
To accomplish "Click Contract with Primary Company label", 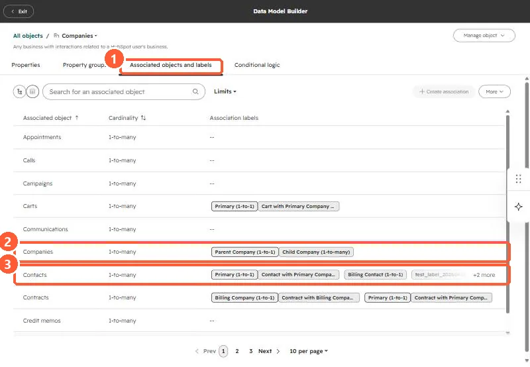I will (x=451, y=297).
